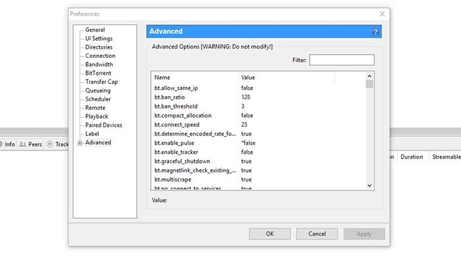This screenshot has width=461, height=257.
Task: Expand the Advanced tree node
Action: pyautogui.click(x=80, y=143)
